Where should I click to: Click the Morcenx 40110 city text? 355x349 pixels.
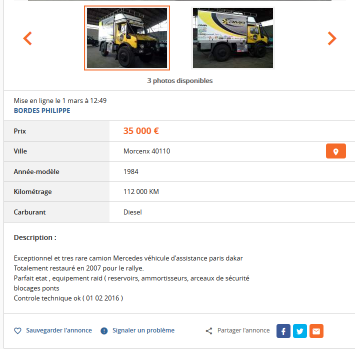(146, 151)
